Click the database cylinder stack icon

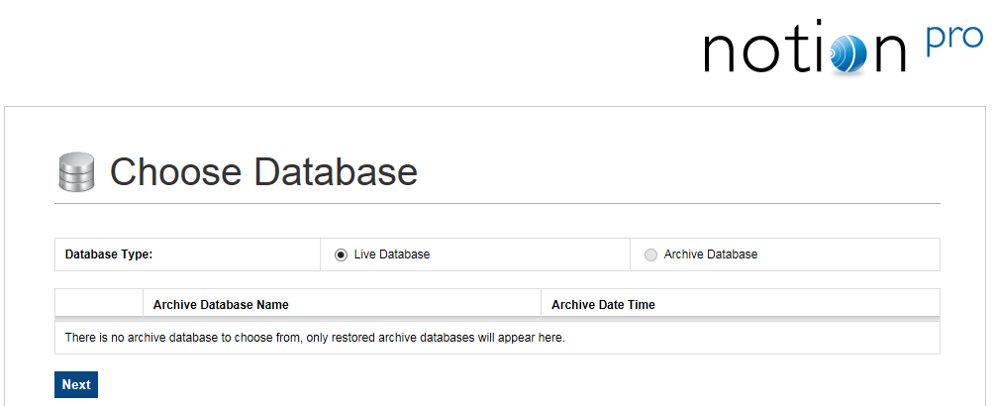coord(76,172)
